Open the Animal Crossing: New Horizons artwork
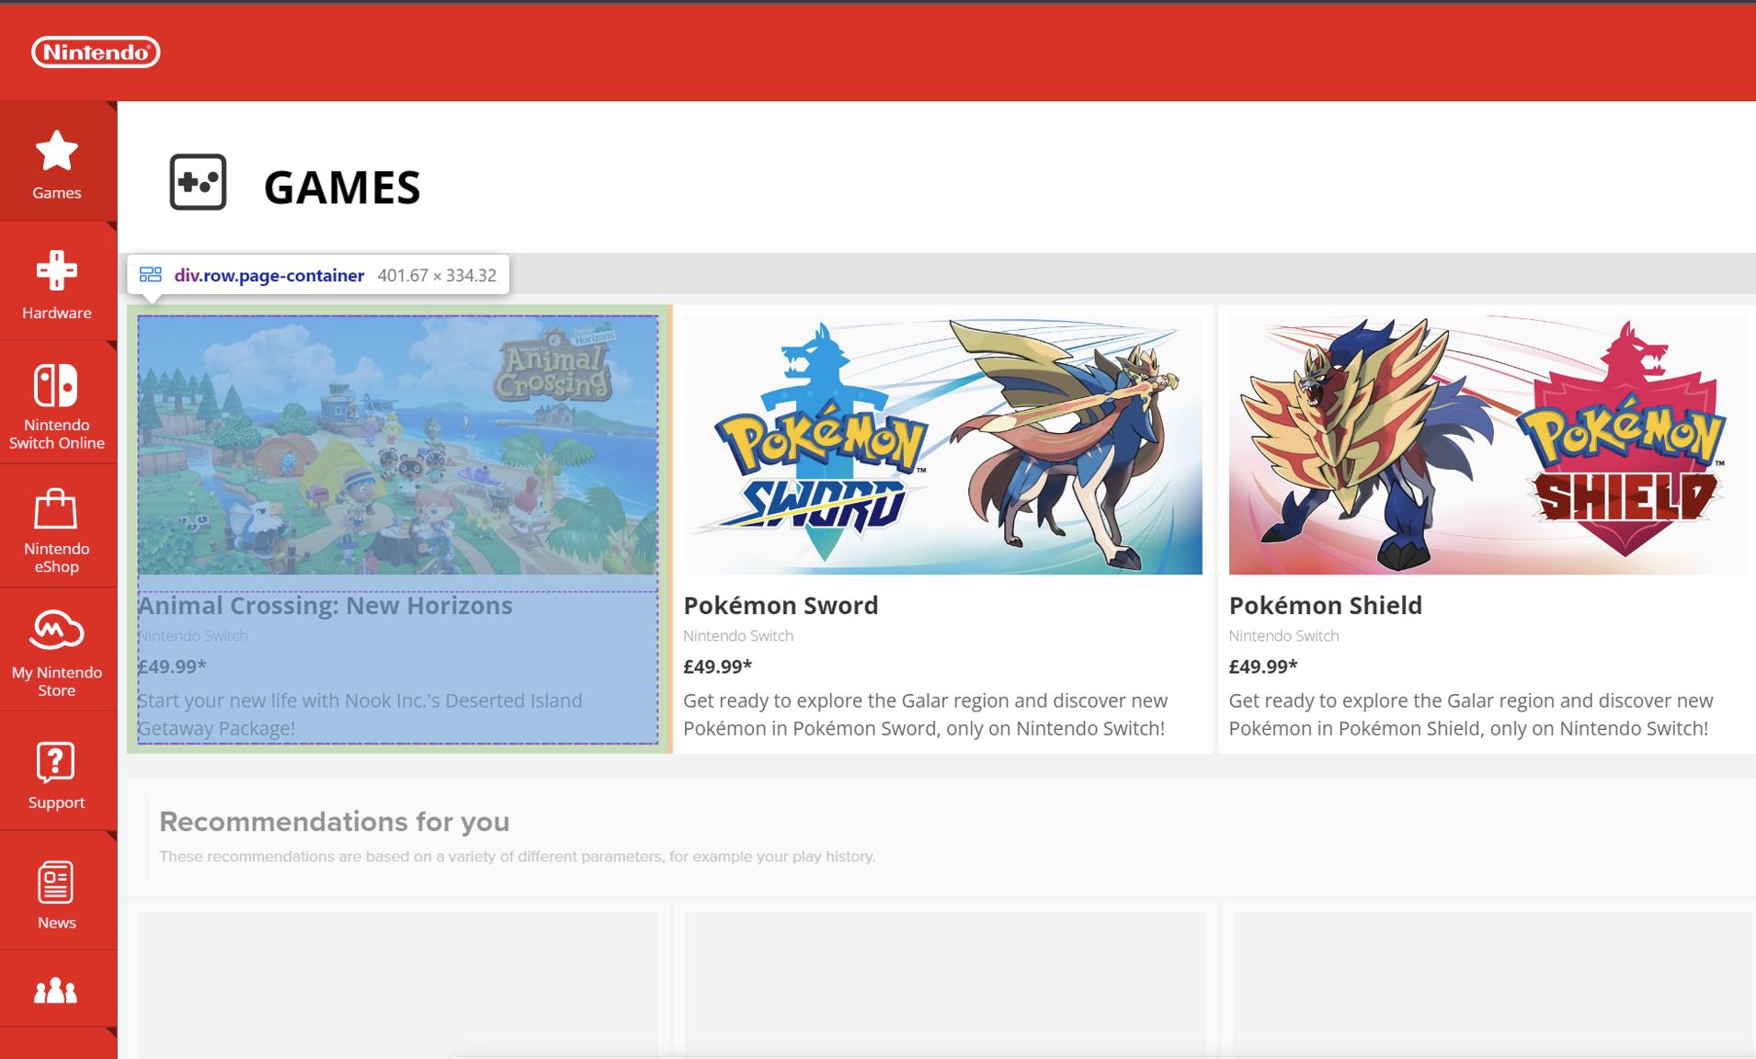 tap(398, 445)
